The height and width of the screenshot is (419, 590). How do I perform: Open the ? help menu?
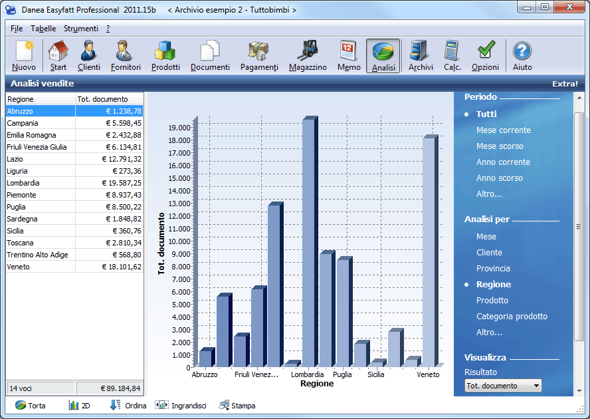point(108,29)
